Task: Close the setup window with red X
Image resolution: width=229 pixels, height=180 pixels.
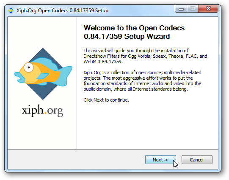Action: coord(208,9)
